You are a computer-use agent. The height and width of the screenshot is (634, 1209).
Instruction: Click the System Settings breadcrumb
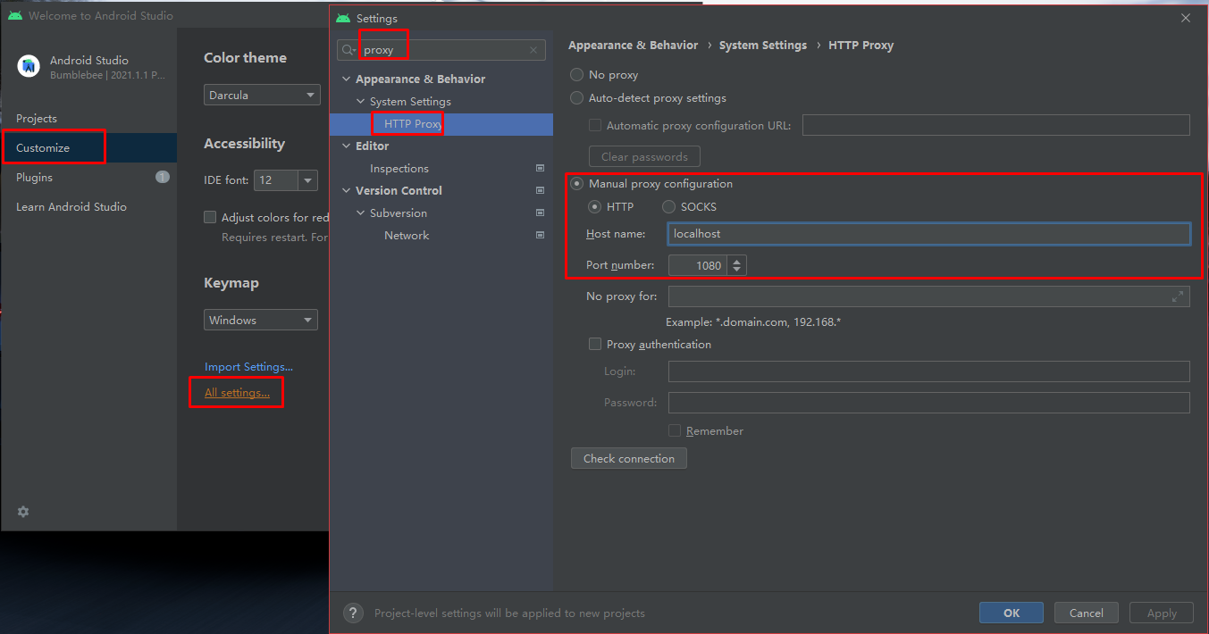(763, 45)
